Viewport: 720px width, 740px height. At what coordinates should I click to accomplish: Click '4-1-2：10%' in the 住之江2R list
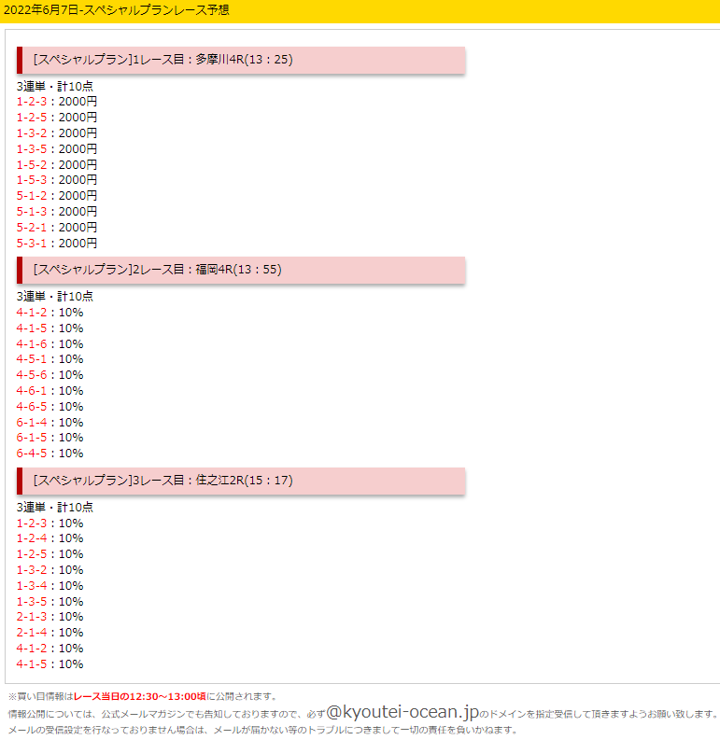[x=50, y=649]
